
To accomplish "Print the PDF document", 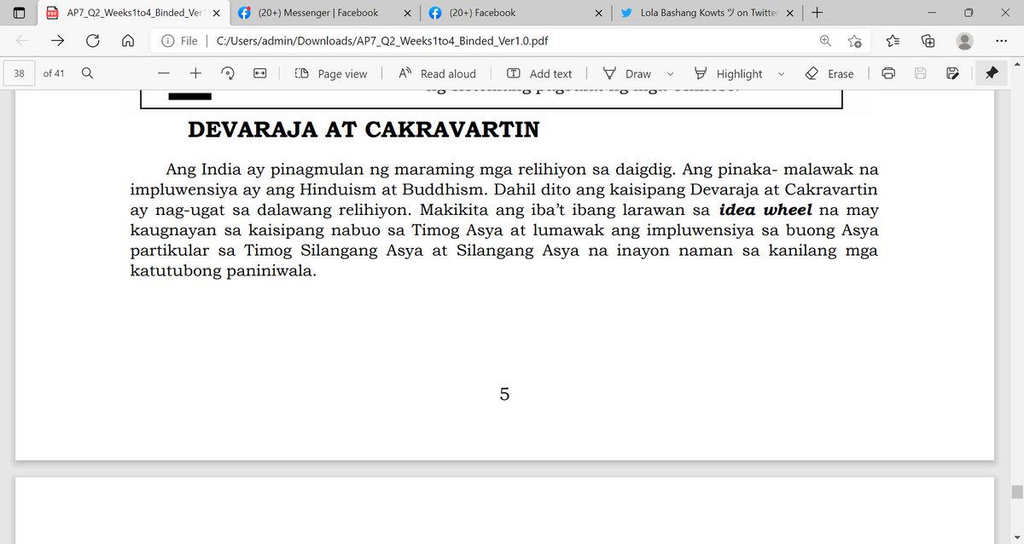I will coord(888,73).
